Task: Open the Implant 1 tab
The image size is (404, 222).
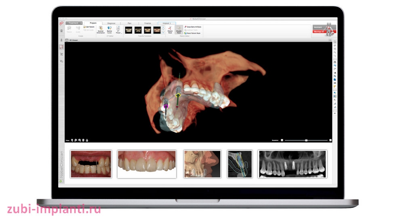Action: point(166,23)
